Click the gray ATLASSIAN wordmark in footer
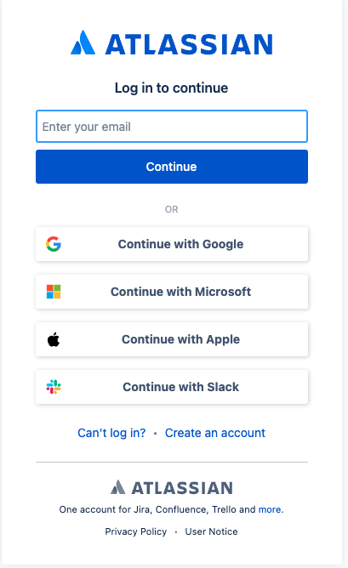The image size is (348, 568). click(x=182, y=488)
